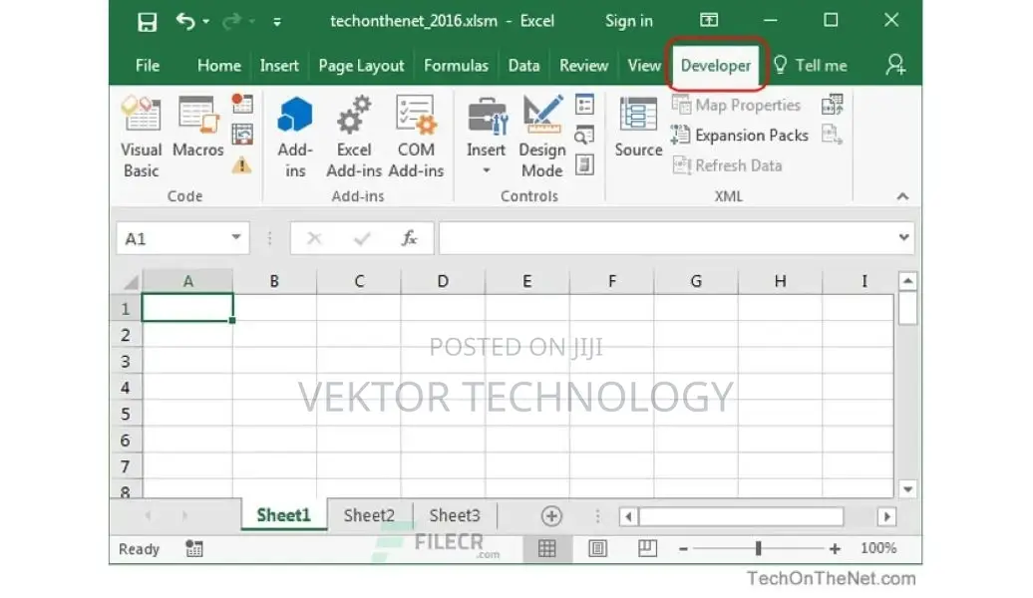Click Select All corner triangle

click(131, 282)
